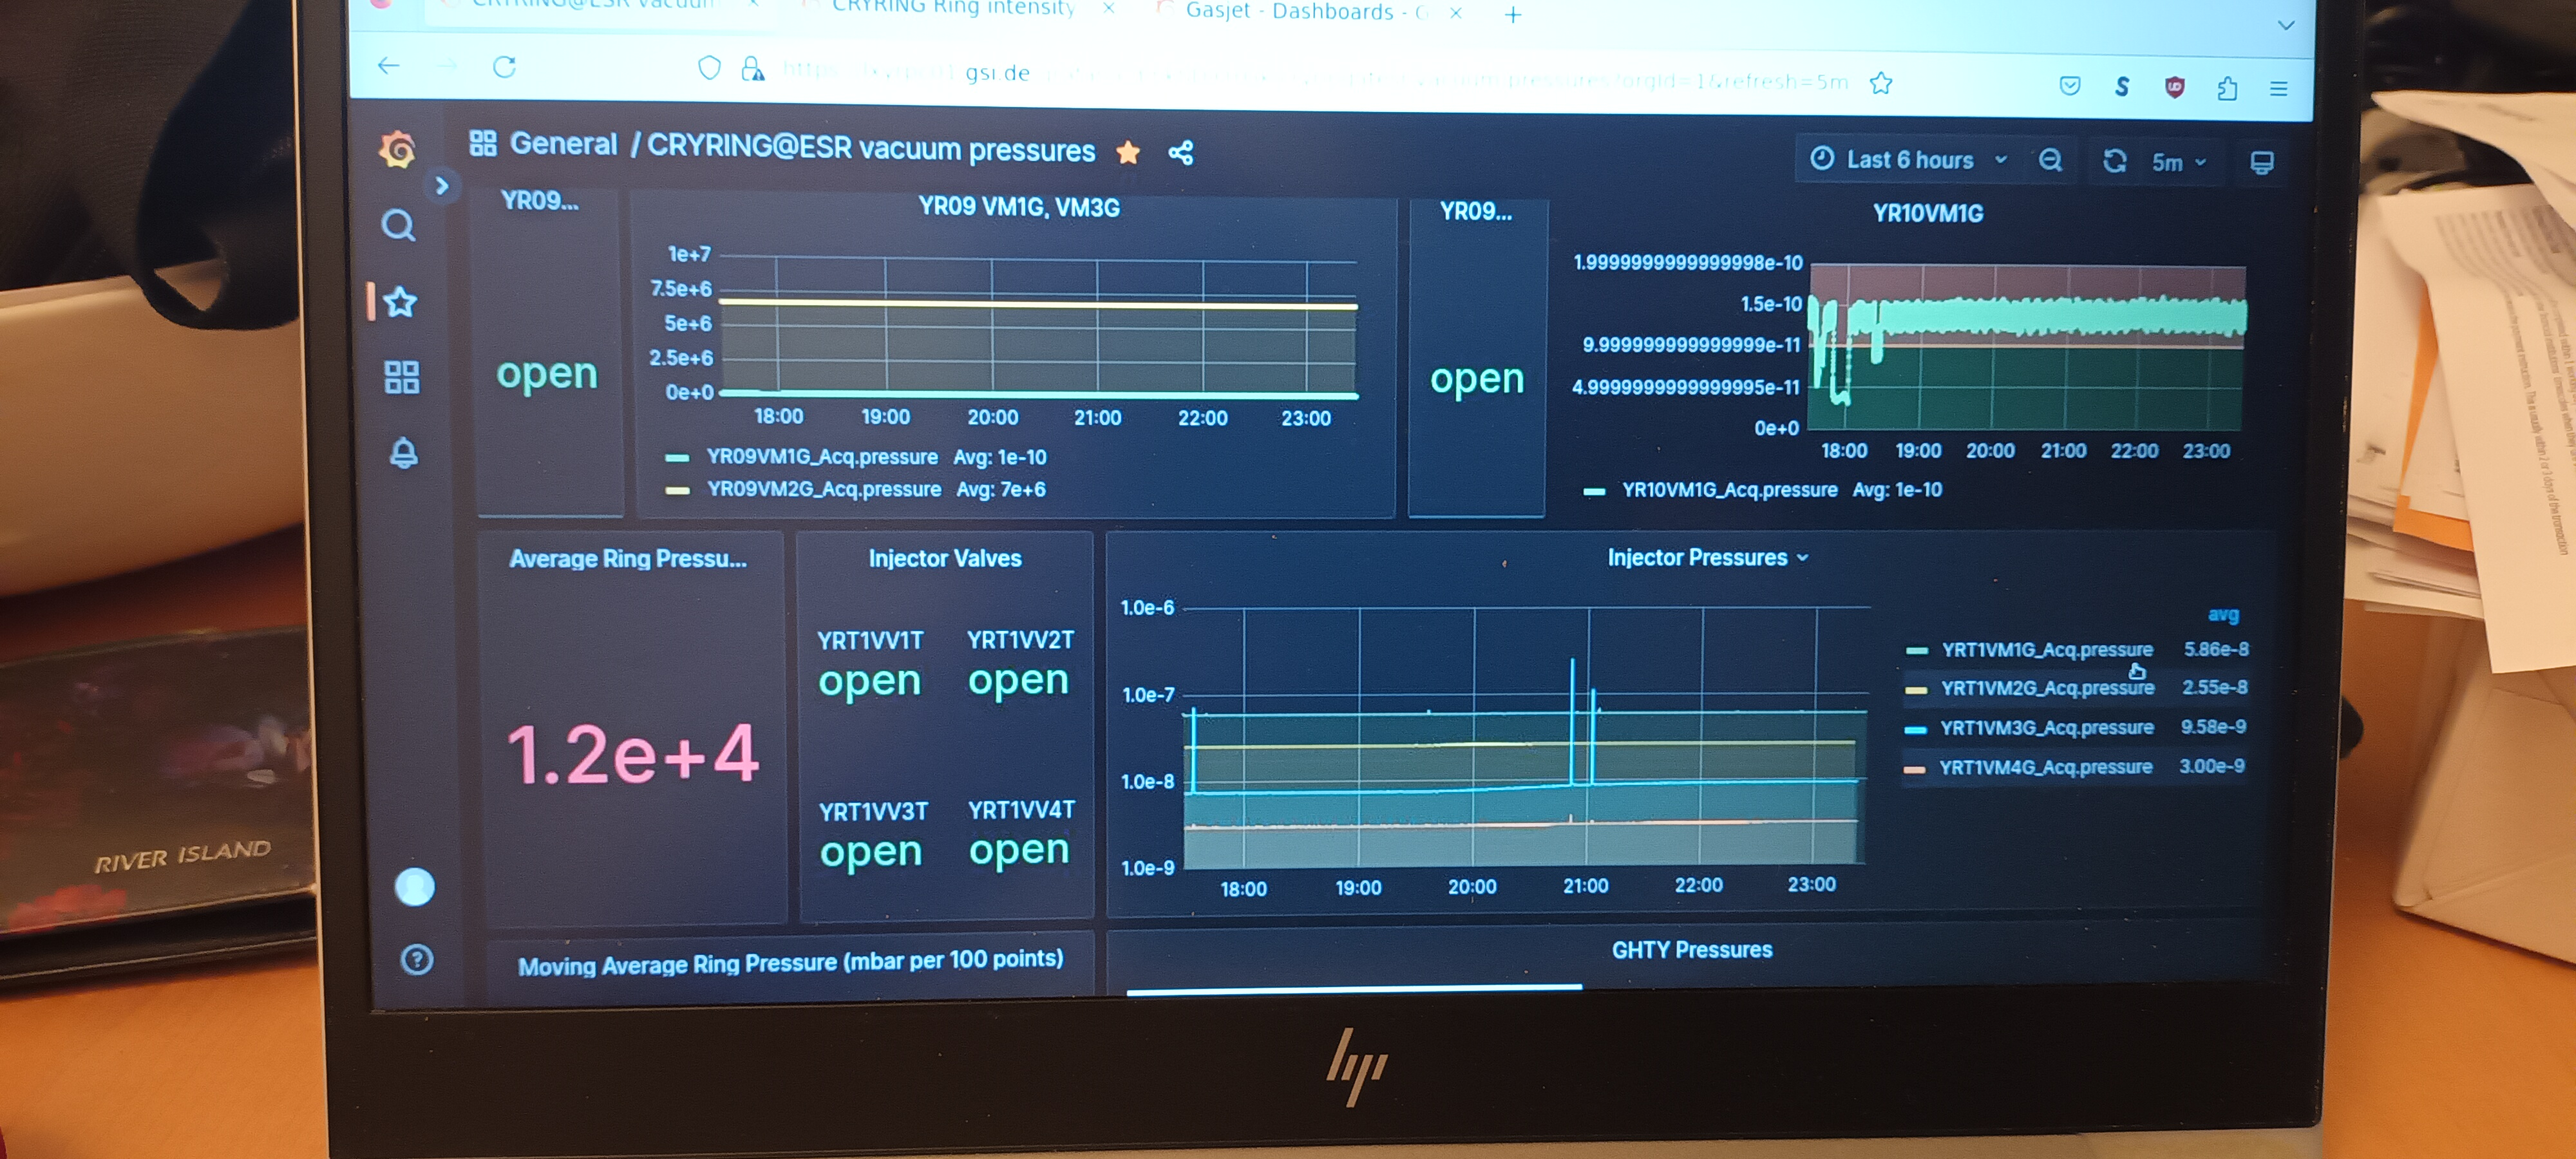Toggle YRT1VM4G_Acq.pressure legend series

(x=2046, y=768)
